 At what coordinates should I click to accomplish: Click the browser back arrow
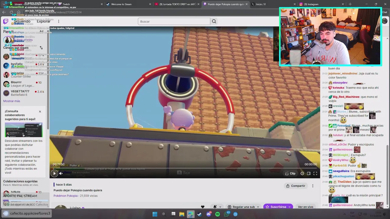coord(4,12)
